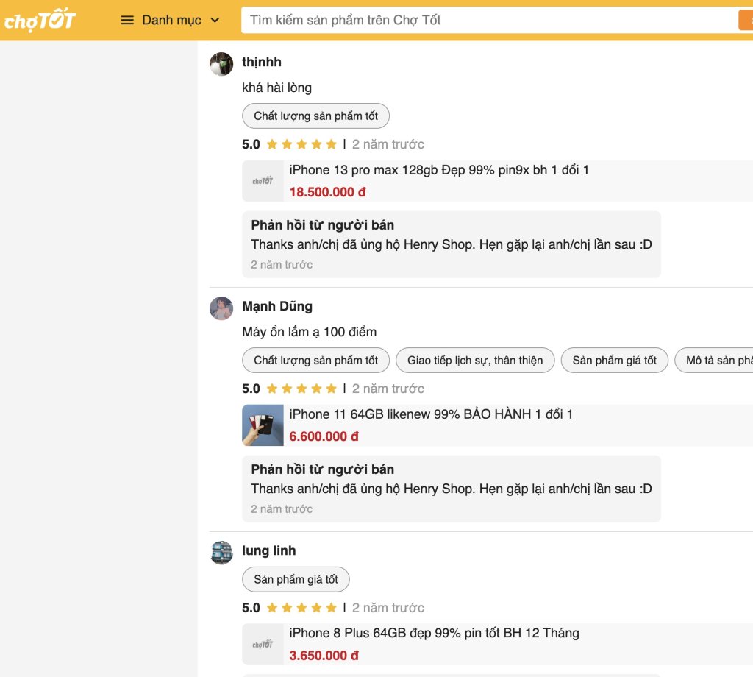This screenshot has width=753, height=677.
Task: Click lung linh's five-star rating stars
Action: pyautogui.click(x=301, y=608)
